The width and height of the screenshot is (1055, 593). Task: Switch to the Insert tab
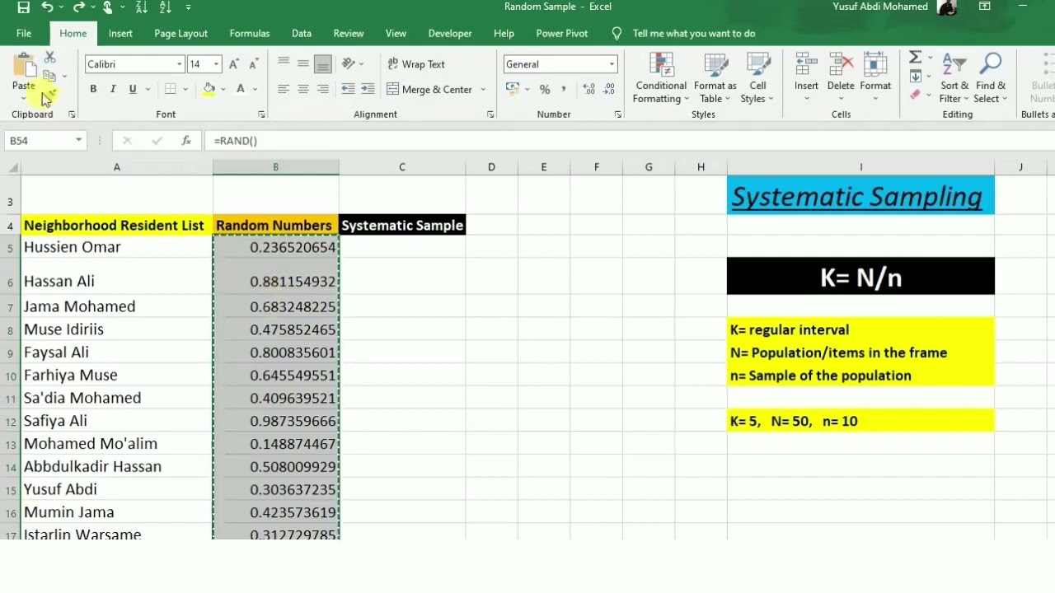(x=120, y=34)
